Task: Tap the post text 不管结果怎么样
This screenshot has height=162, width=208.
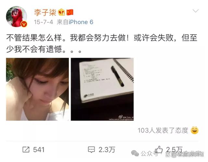Action: [x=34, y=38]
